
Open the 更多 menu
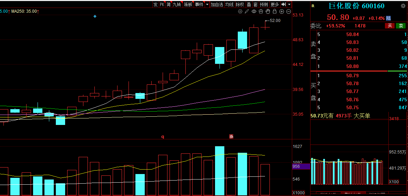(275, 4)
